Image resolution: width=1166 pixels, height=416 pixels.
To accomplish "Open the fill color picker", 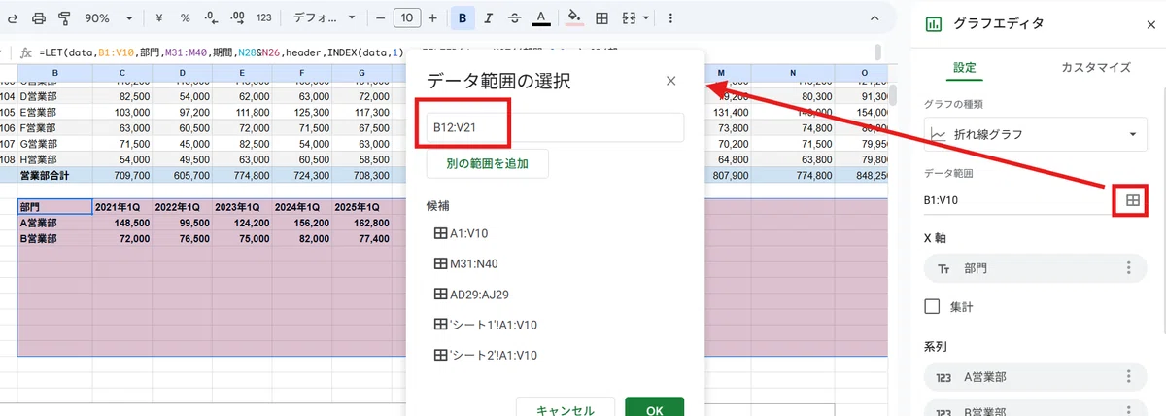I will click(x=573, y=17).
